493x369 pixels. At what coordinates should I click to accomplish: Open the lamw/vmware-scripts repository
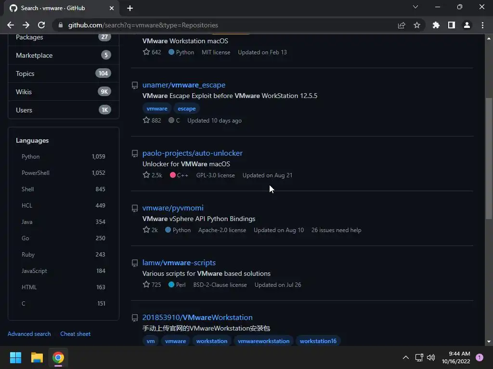[x=179, y=263]
